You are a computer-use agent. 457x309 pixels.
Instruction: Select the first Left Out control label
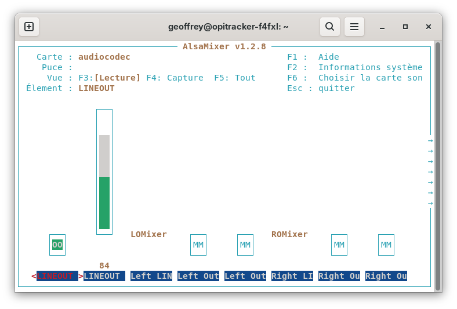[198, 276]
